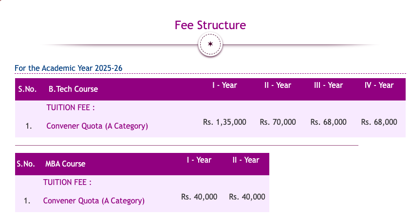Click the MBA Course column header
The image size is (411, 217).
click(x=65, y=164)
